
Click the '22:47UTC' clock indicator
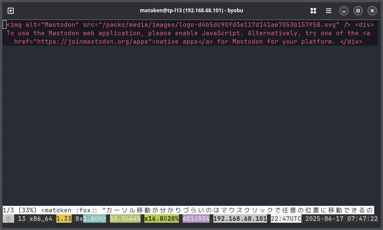point(286,219)
